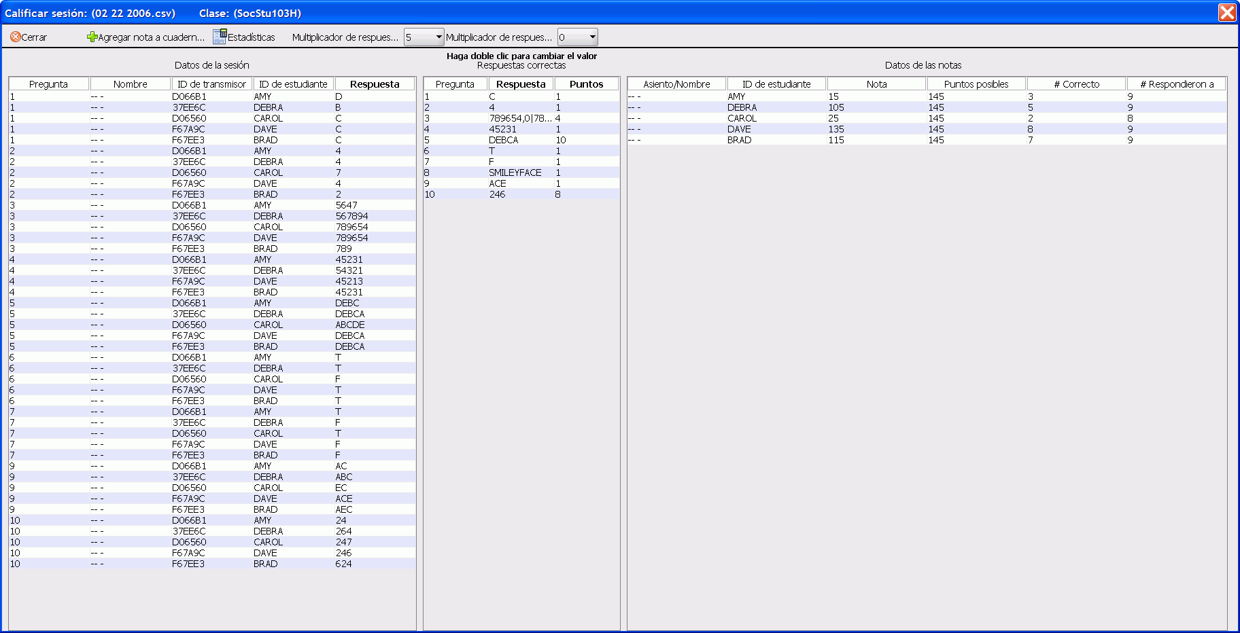This screenshot has height=633, width=1240.
Task: Click the Cerrar button icon
Action: pyautogui.click(x=15, y=37)
